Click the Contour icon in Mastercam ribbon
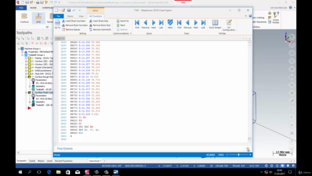Image resolution: width=312 pixels, height=176 pixels. pyautogui.click(x=24, y=18)
